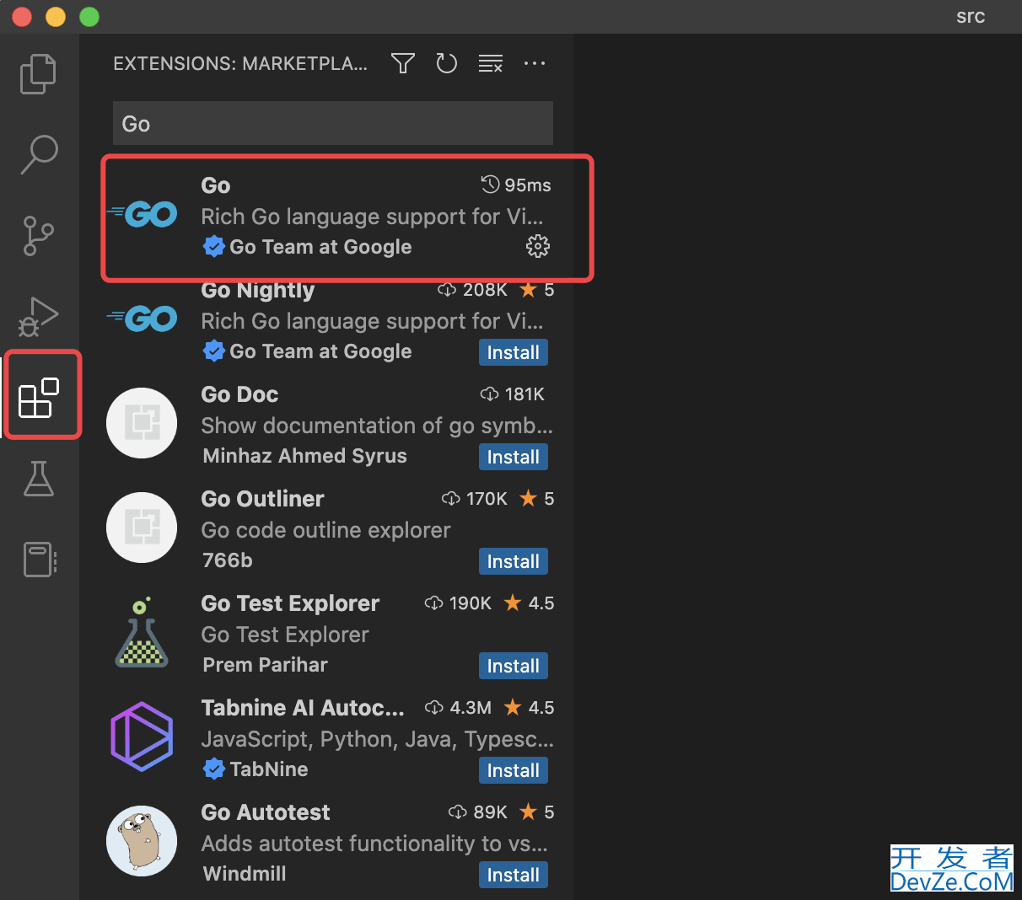The height and width of the screenshot is (900, 1022).
Task: Refresh the extensions list
Action: 446,63
